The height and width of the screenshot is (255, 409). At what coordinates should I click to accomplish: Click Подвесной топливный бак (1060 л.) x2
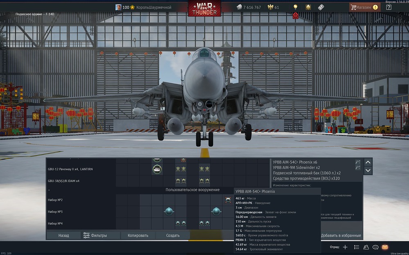click(306, 173)
